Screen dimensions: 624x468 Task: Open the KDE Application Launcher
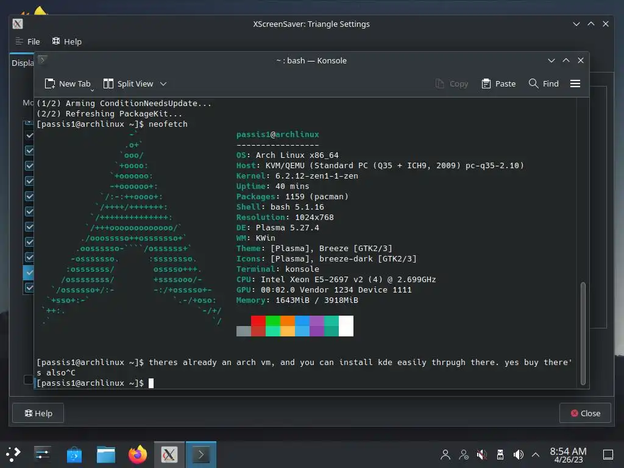[x=13, y=455]
